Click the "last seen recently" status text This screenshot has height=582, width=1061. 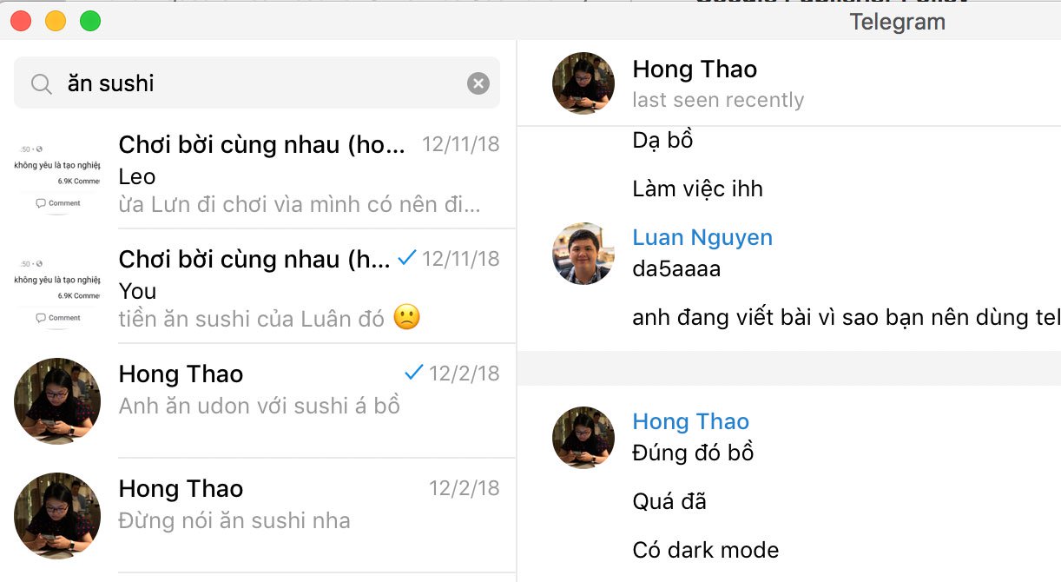(x=719, y=100)
